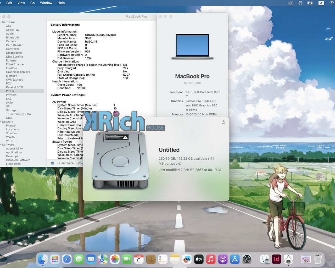Open System Information chip icon in Dock
Screen dimensions: 335x268
click(x=288, y=259)
